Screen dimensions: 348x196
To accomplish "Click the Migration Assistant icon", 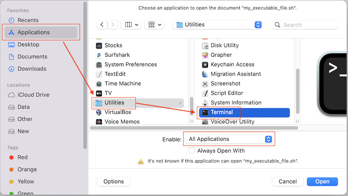I will pyautogui.click(x=205, y=74).
